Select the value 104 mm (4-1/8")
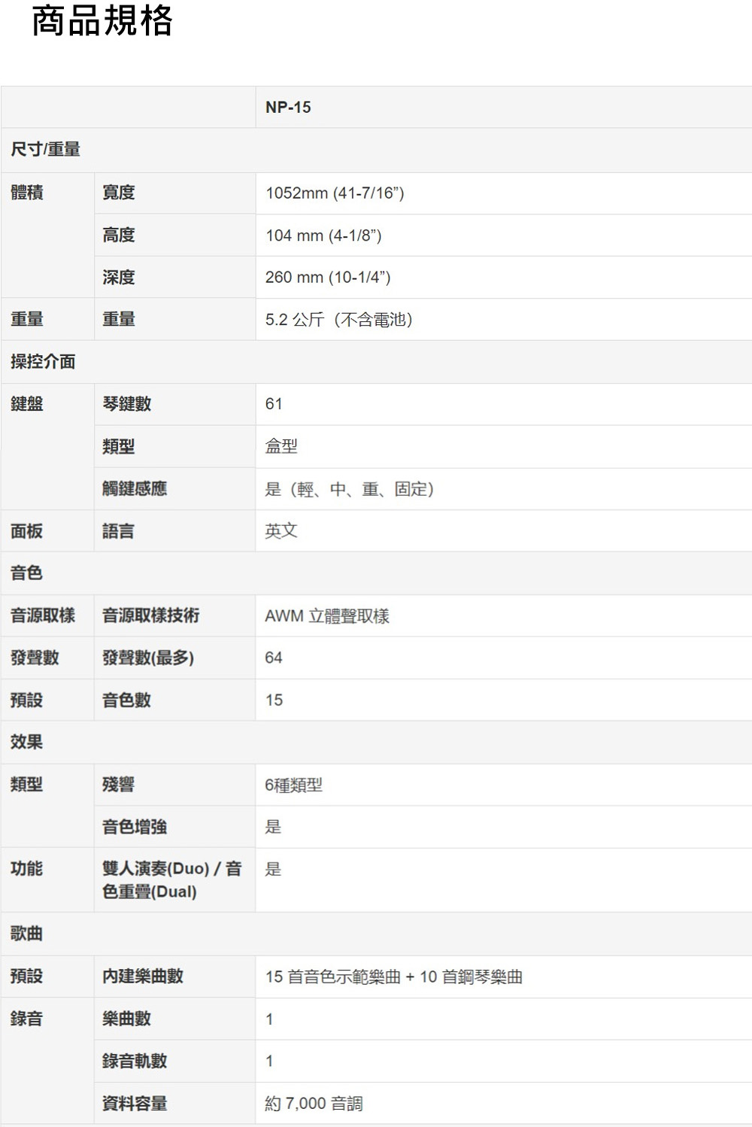The height and width of the screenshot is (1127, 752). (323, 235)
